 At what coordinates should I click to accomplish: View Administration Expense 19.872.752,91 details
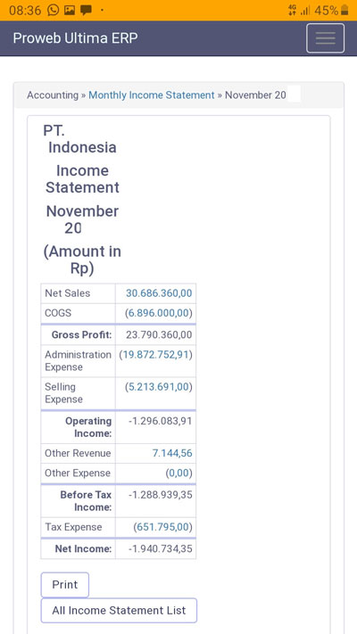click(x=156, y=355)
